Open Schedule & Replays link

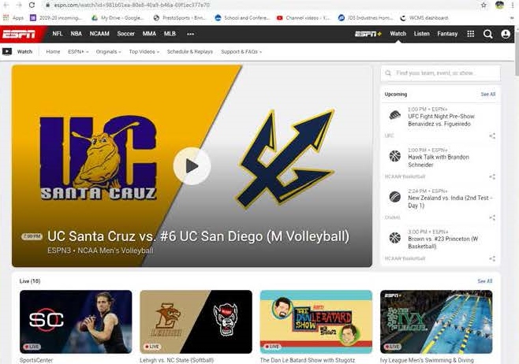coord(189,51)
